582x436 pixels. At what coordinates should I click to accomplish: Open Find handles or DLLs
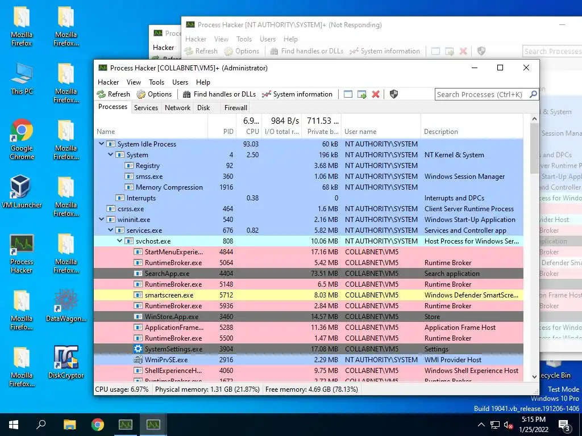pyautogui.click(x=219, y=94)
